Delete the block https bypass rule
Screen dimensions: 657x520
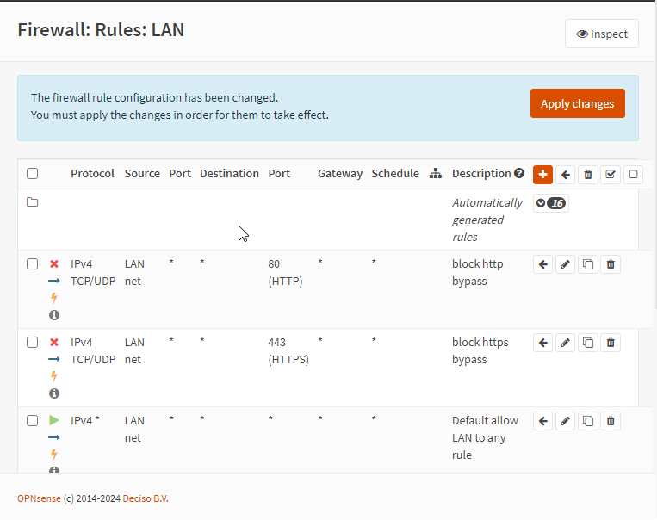pos(611,343)
